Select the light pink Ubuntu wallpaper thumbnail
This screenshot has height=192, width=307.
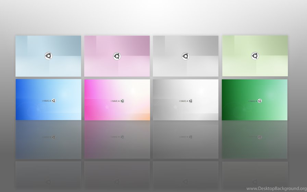(117, 56)
